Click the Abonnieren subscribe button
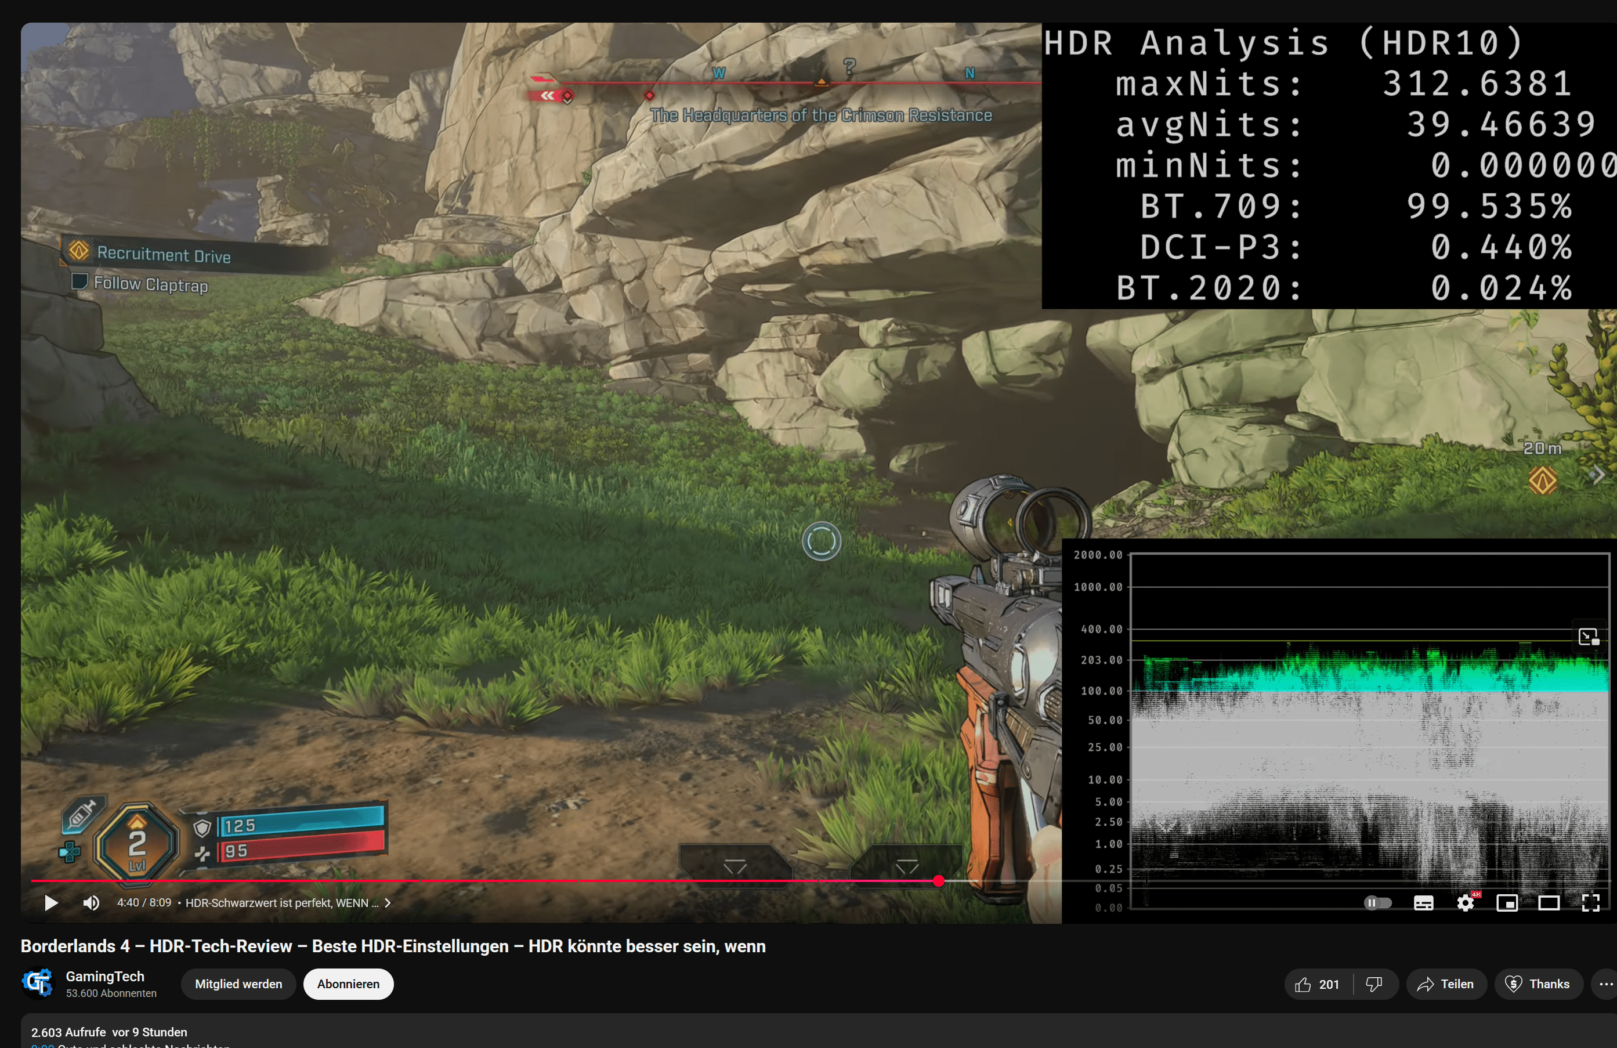This screenshot has width=1617, height=1048. click(348, 984)
